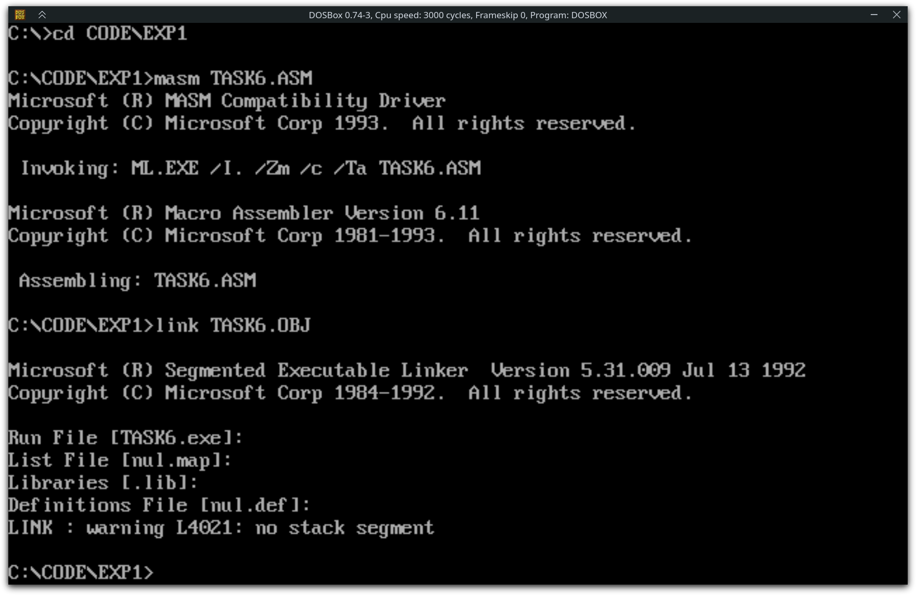Click the 'warning L4021: no stack segment' message
Viewport: 916px width, 595px height.
click(260, 528)
